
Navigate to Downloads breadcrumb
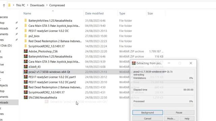point(37,5)
